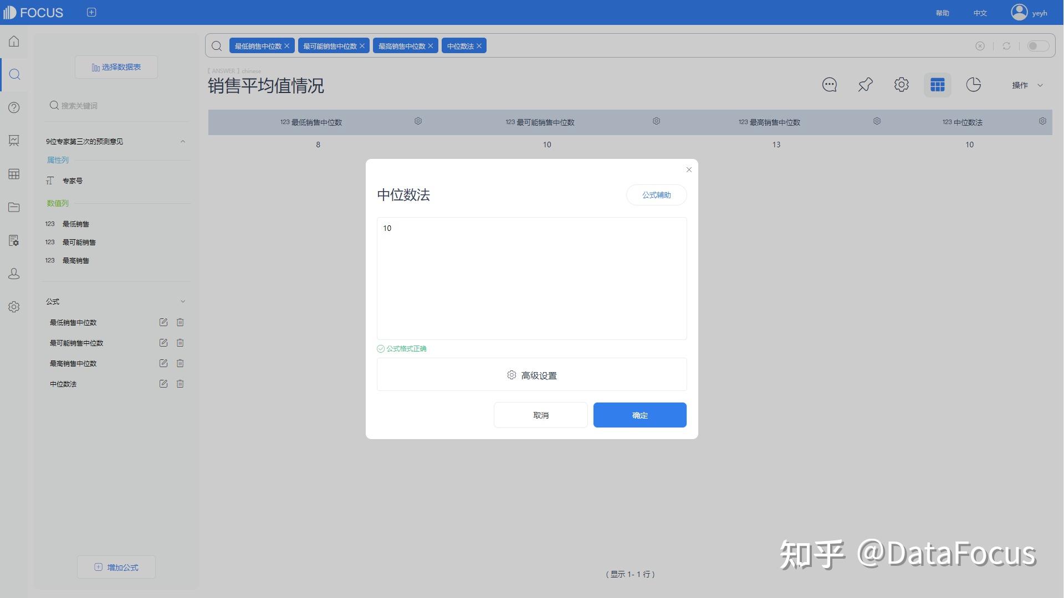Open the data management gear-table icon
Image resolution: width=1064 pixels, height=598 pixels.
point(14,240)
